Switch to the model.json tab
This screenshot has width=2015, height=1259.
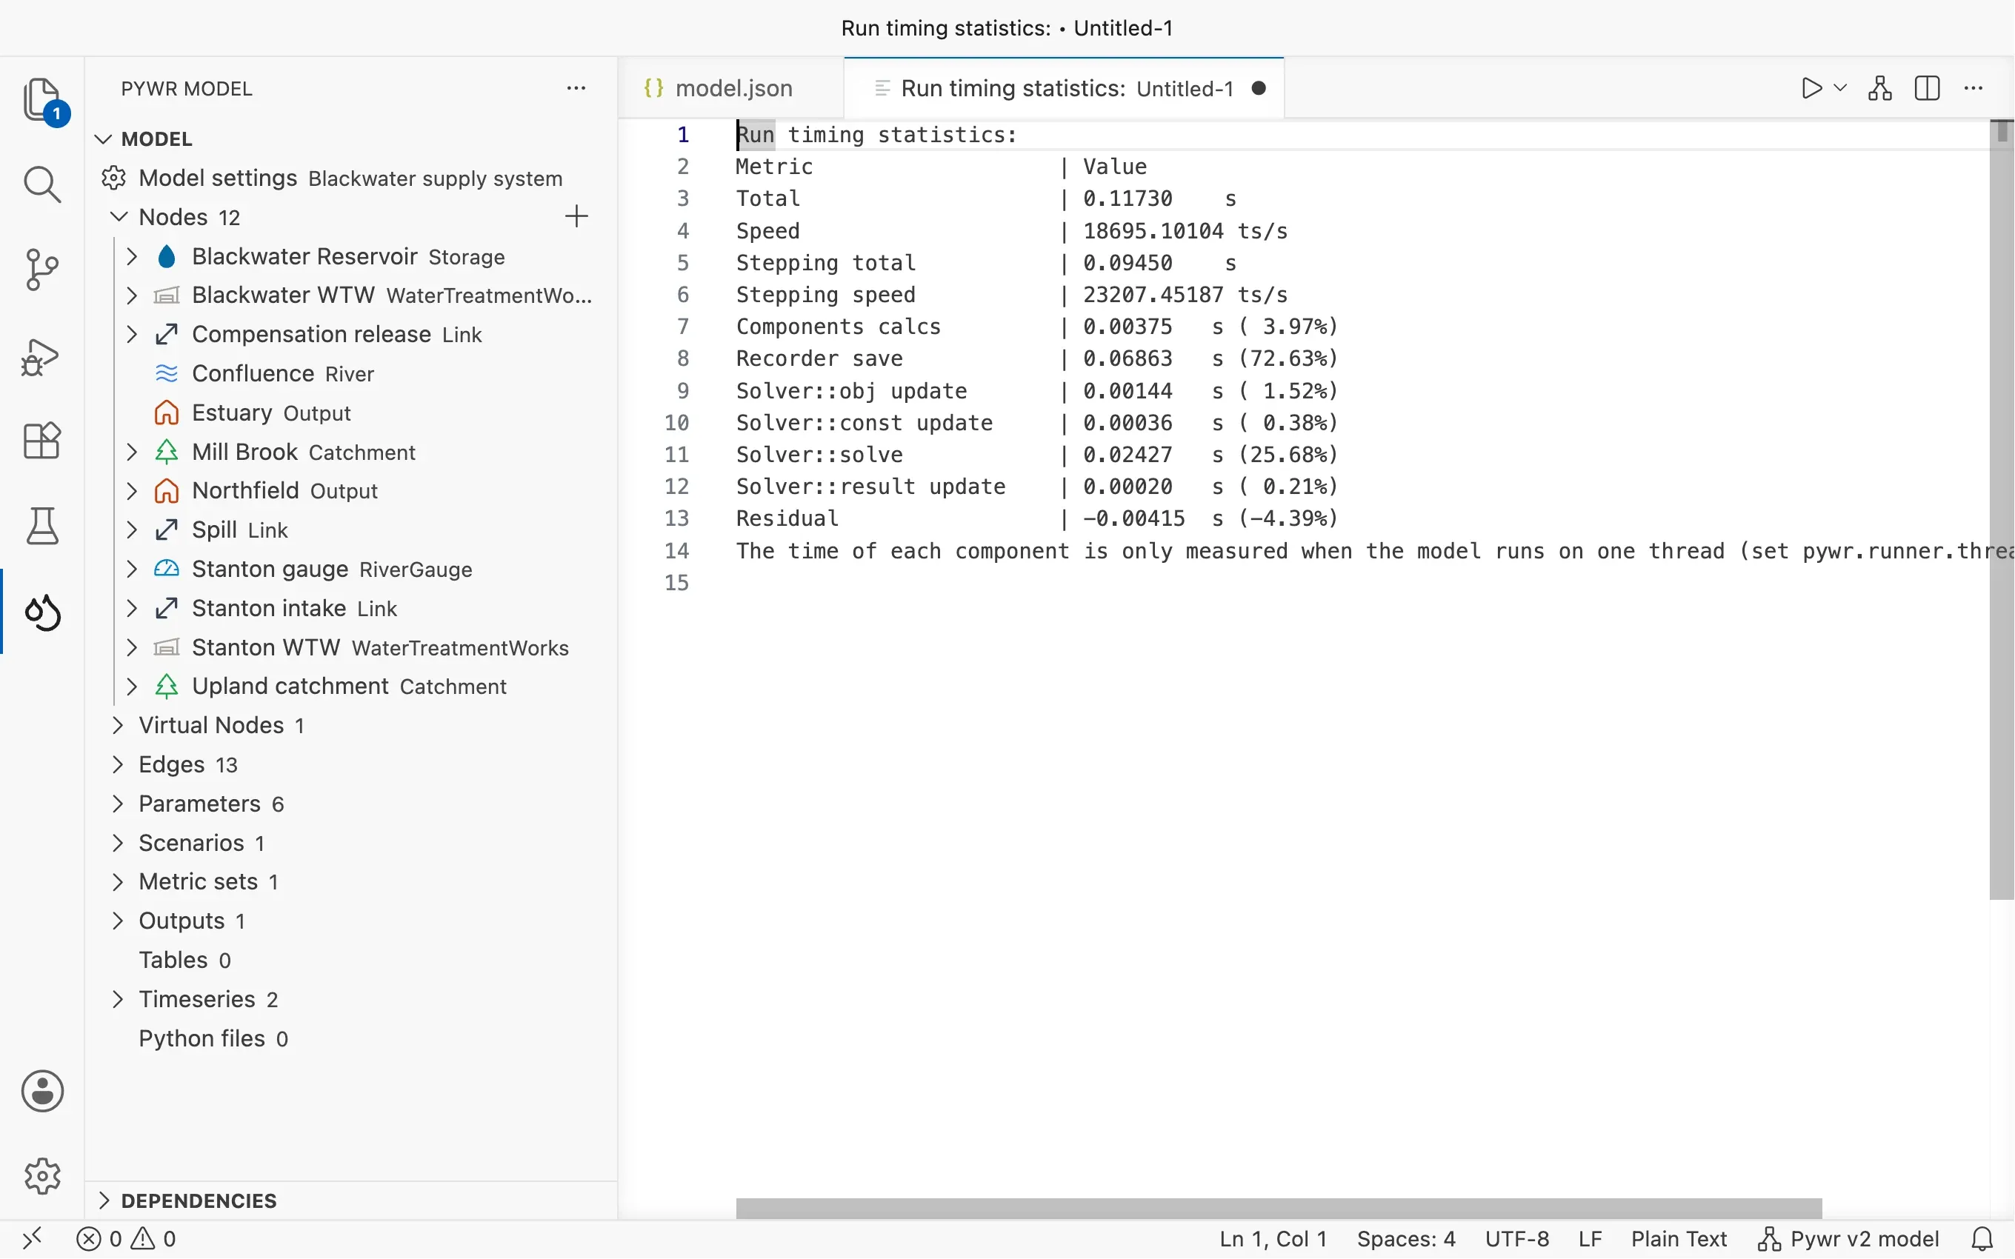[x=731, y=88]
